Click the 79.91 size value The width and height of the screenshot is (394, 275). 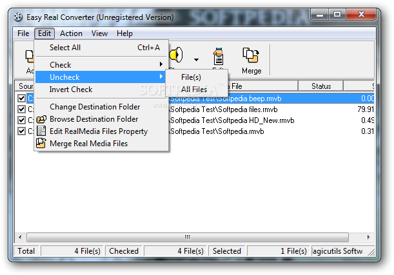click(366, 109)
